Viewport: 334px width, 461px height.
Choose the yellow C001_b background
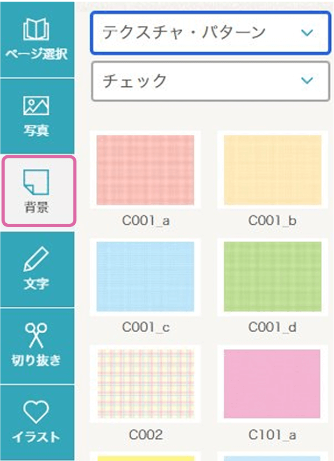coord(273,170)
